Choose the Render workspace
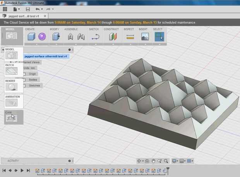The width and height of the screenshot is (240, 177). click(11, 87)
